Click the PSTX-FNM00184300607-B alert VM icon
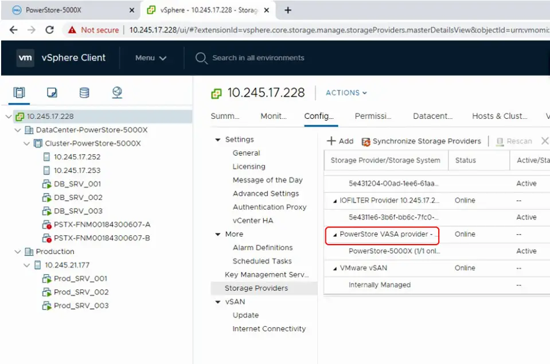The image size is (550, 364). click(46, 238)
